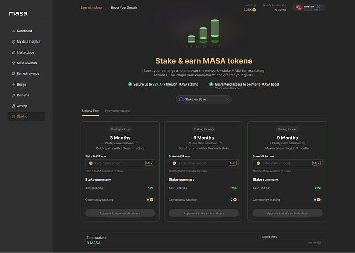
Task: Click 6 Months community staking coin value
Action: pyautogui.click(x=233, y=200)
